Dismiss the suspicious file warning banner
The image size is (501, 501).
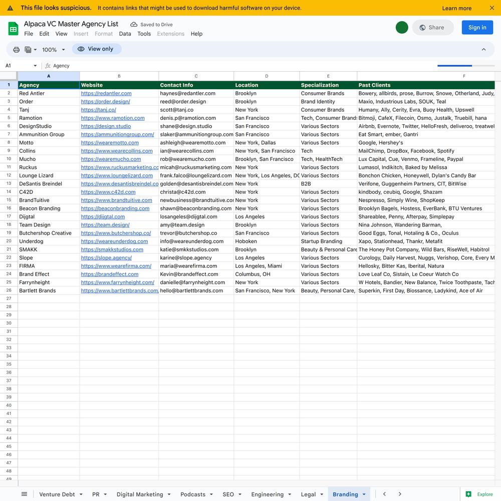492,8
